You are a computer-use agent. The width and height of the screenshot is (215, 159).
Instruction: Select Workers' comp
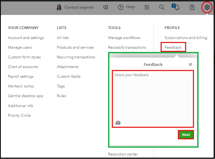[x=21, y=86]
